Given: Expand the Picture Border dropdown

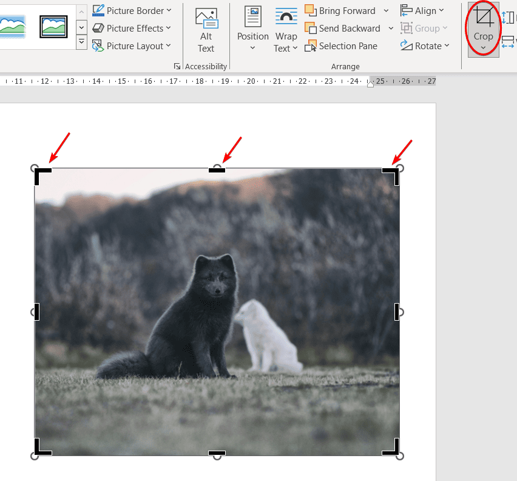Looking at the screenshot, I should pyautogui.click(x=169, y=10).
